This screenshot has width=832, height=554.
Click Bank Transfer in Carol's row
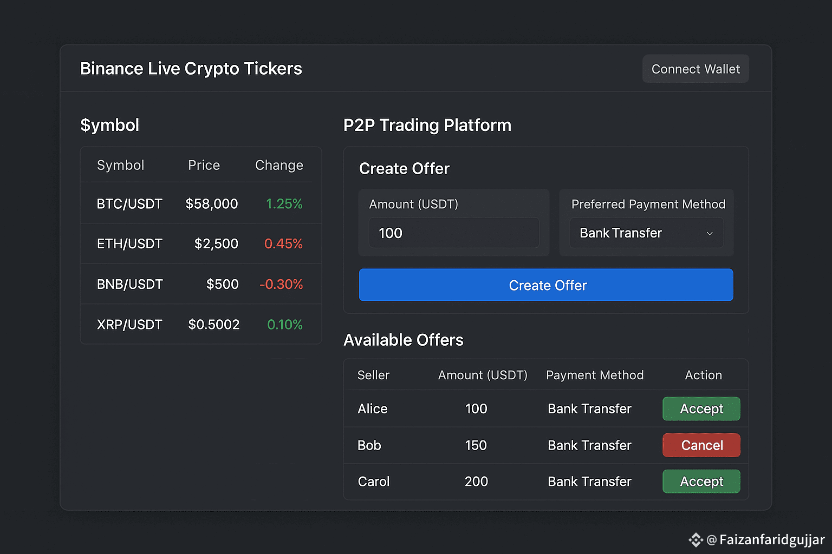pyautogui.click(x=589, y=482)
